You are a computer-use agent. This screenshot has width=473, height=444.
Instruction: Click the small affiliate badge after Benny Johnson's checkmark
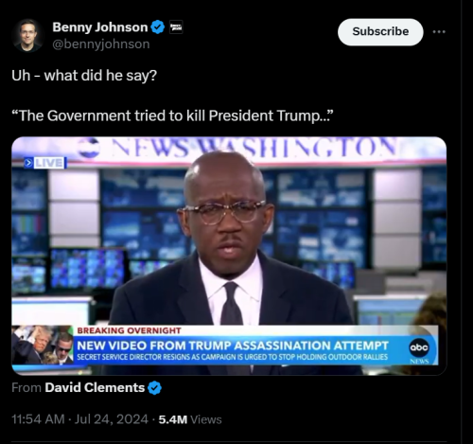(176, 27)
